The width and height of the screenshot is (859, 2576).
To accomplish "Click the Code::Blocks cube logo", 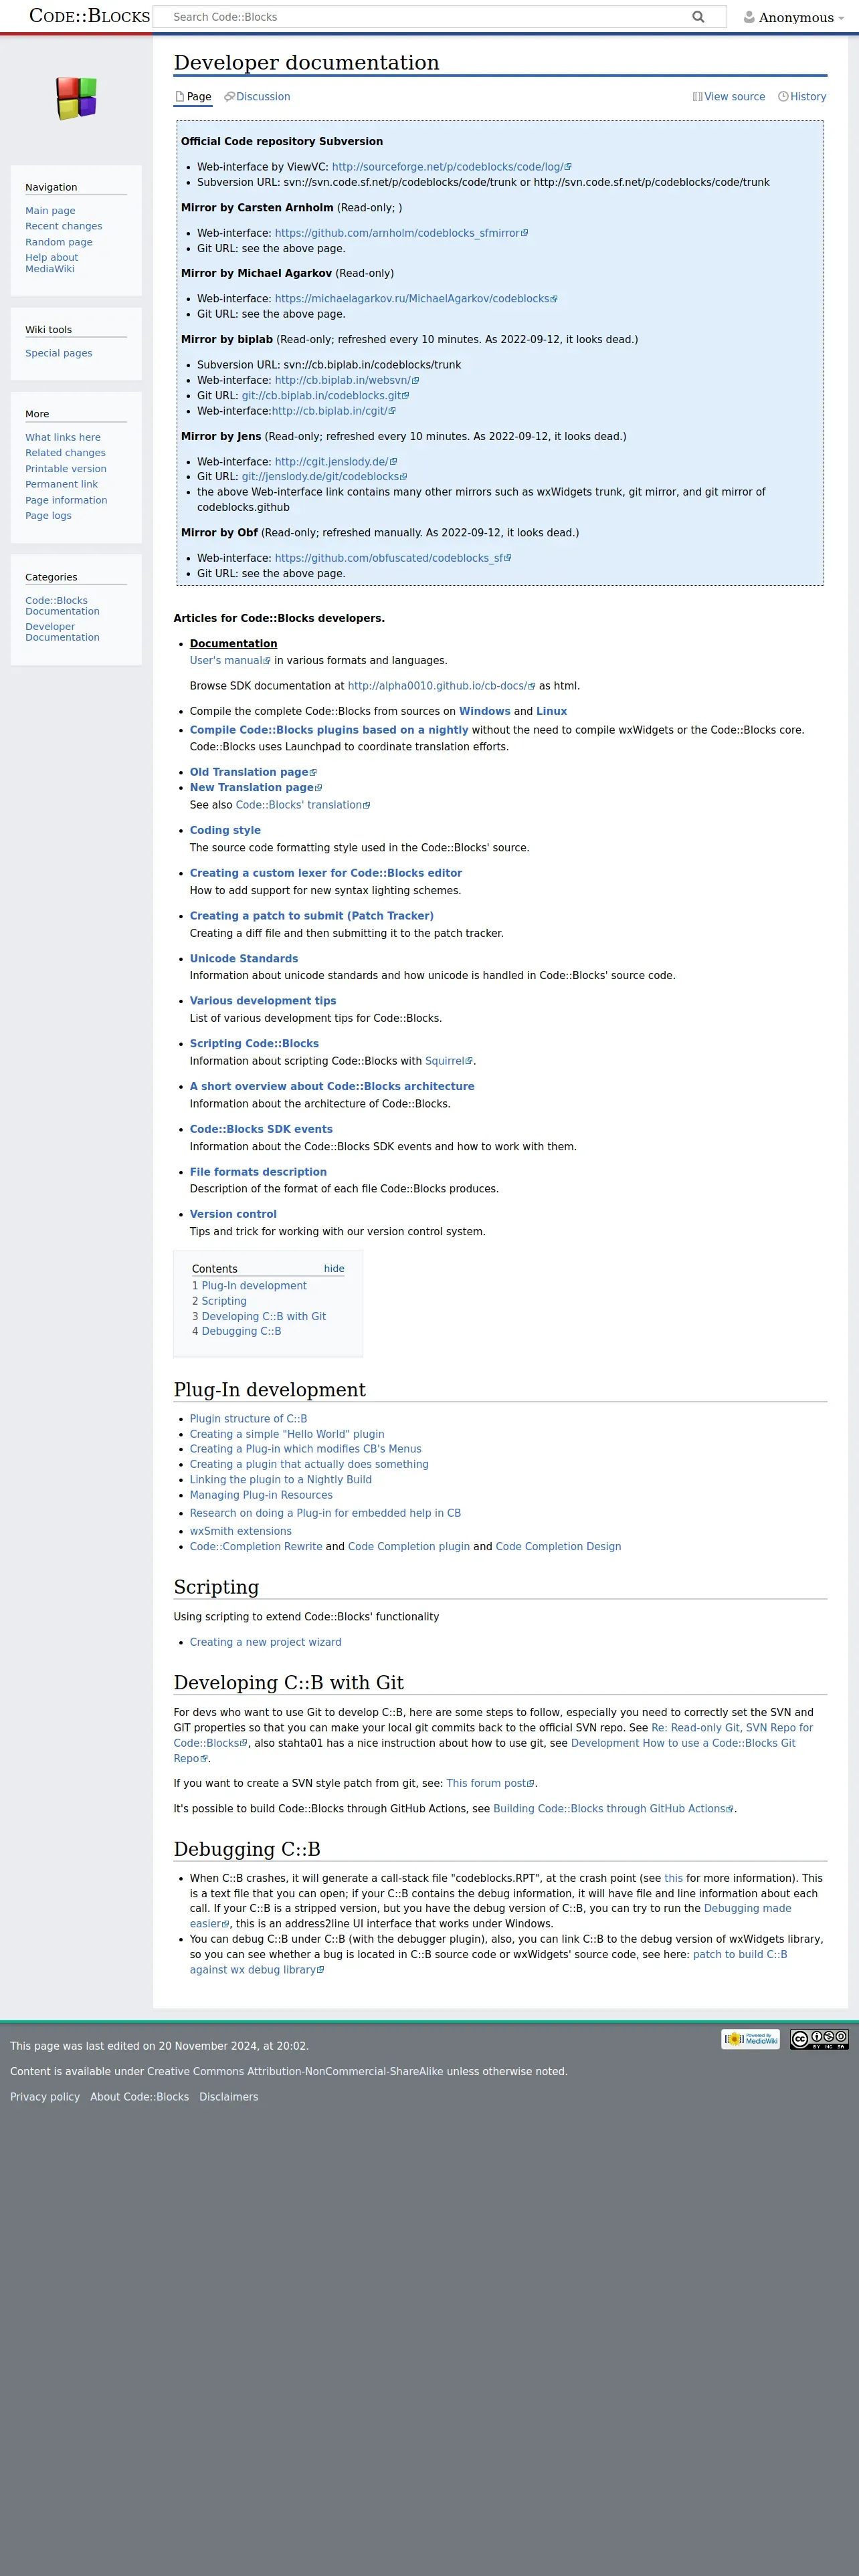I will [76, 98].
